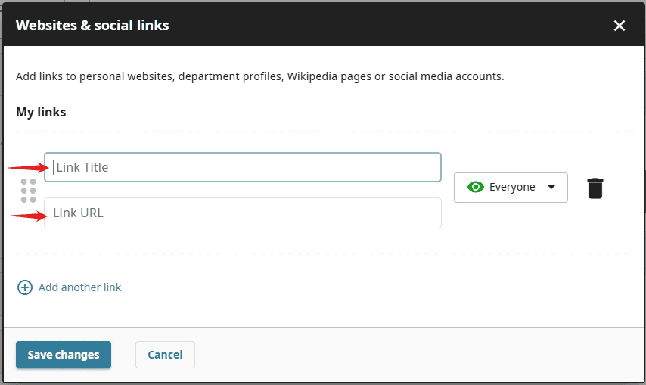Click the green eye visibility icon

[x=475, y=187]
